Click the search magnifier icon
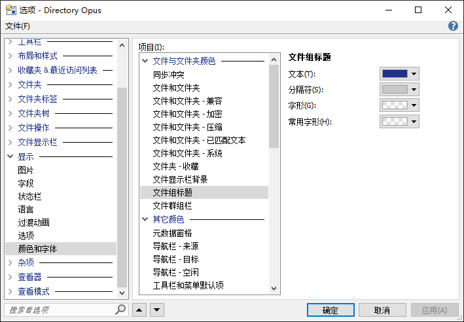Image resolution: width=464 pixels, height=322 pixels. 120,310
